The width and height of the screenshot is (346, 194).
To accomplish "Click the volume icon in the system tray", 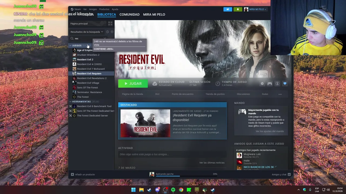I will coord(328,190).
